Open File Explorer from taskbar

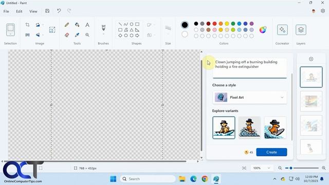pos(182,179)
